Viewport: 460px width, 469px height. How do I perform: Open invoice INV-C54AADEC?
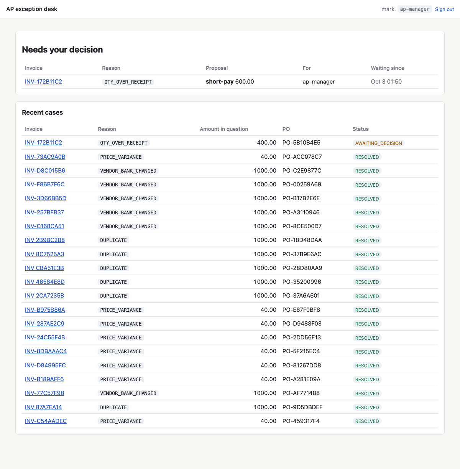point(46,421)
